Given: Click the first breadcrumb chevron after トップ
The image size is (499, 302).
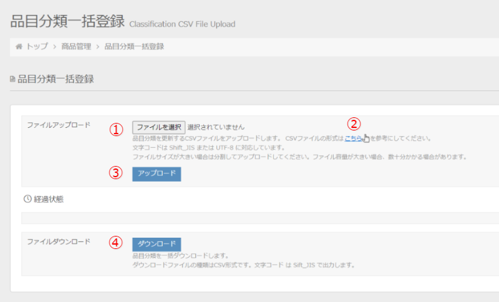Looking at the screenshot, I should coord(54,47).
